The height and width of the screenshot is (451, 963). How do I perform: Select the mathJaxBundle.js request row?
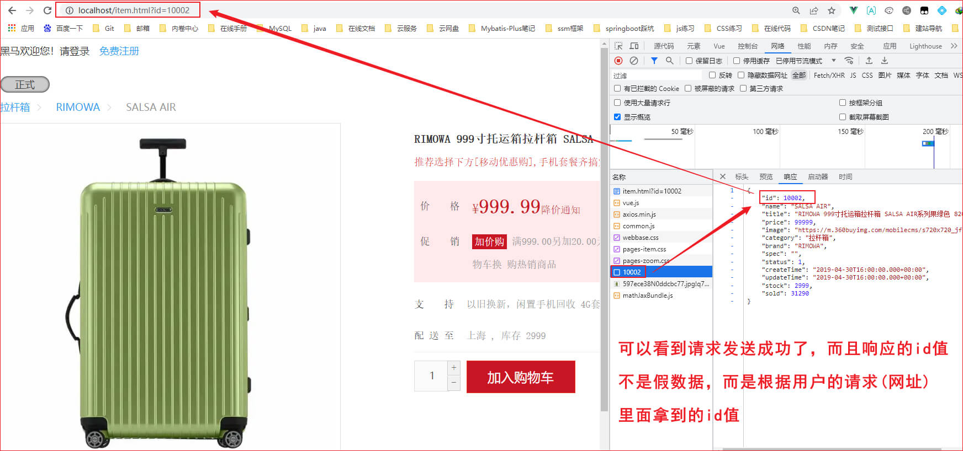661,296
